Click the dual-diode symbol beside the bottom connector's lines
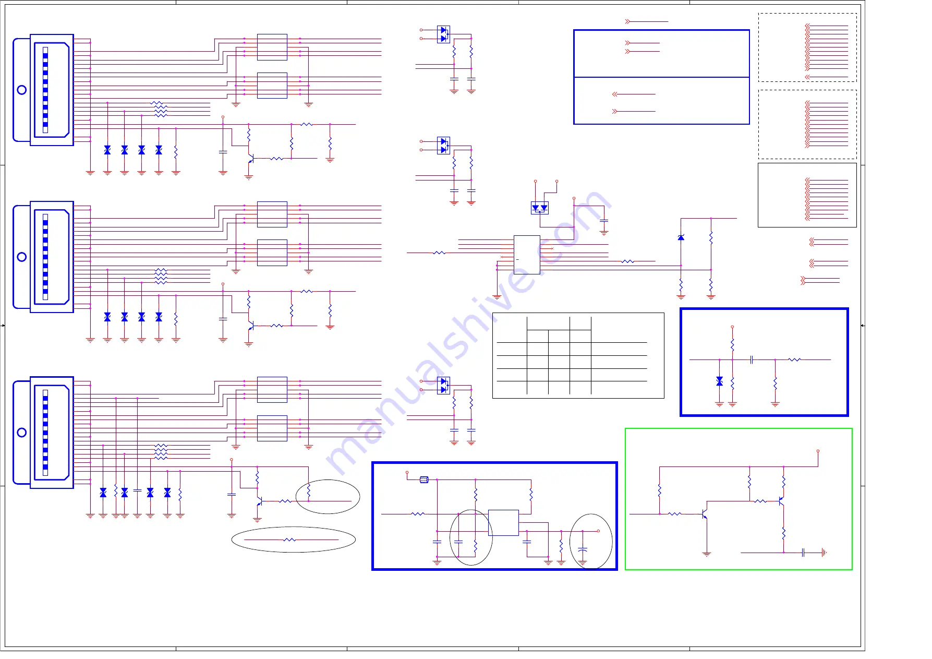 pyautogui.click(x=443, y=386)
